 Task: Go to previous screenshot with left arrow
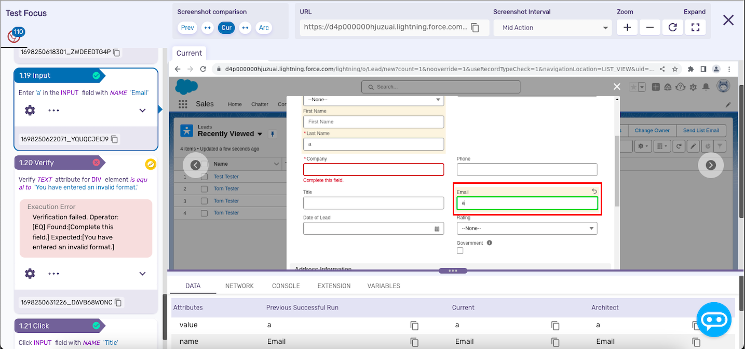pyautogui.click(x=195, y=165)
